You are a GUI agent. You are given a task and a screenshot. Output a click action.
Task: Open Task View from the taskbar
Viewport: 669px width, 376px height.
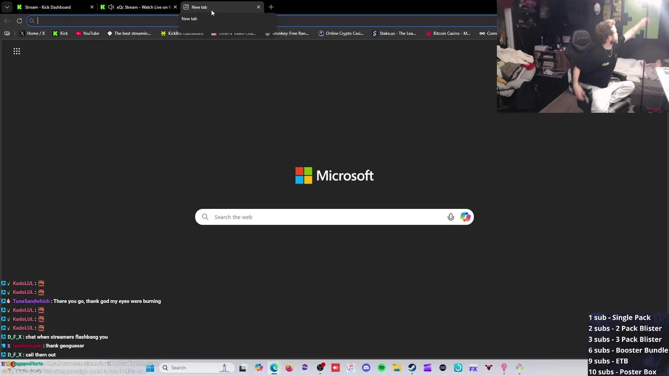(x=243, y=368)
